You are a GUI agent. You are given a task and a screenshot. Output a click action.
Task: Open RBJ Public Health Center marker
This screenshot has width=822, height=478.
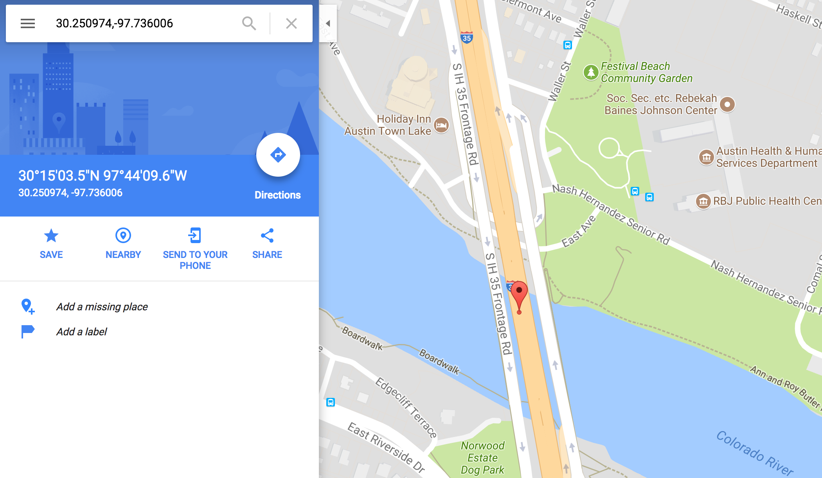click(x=703, y=201)
